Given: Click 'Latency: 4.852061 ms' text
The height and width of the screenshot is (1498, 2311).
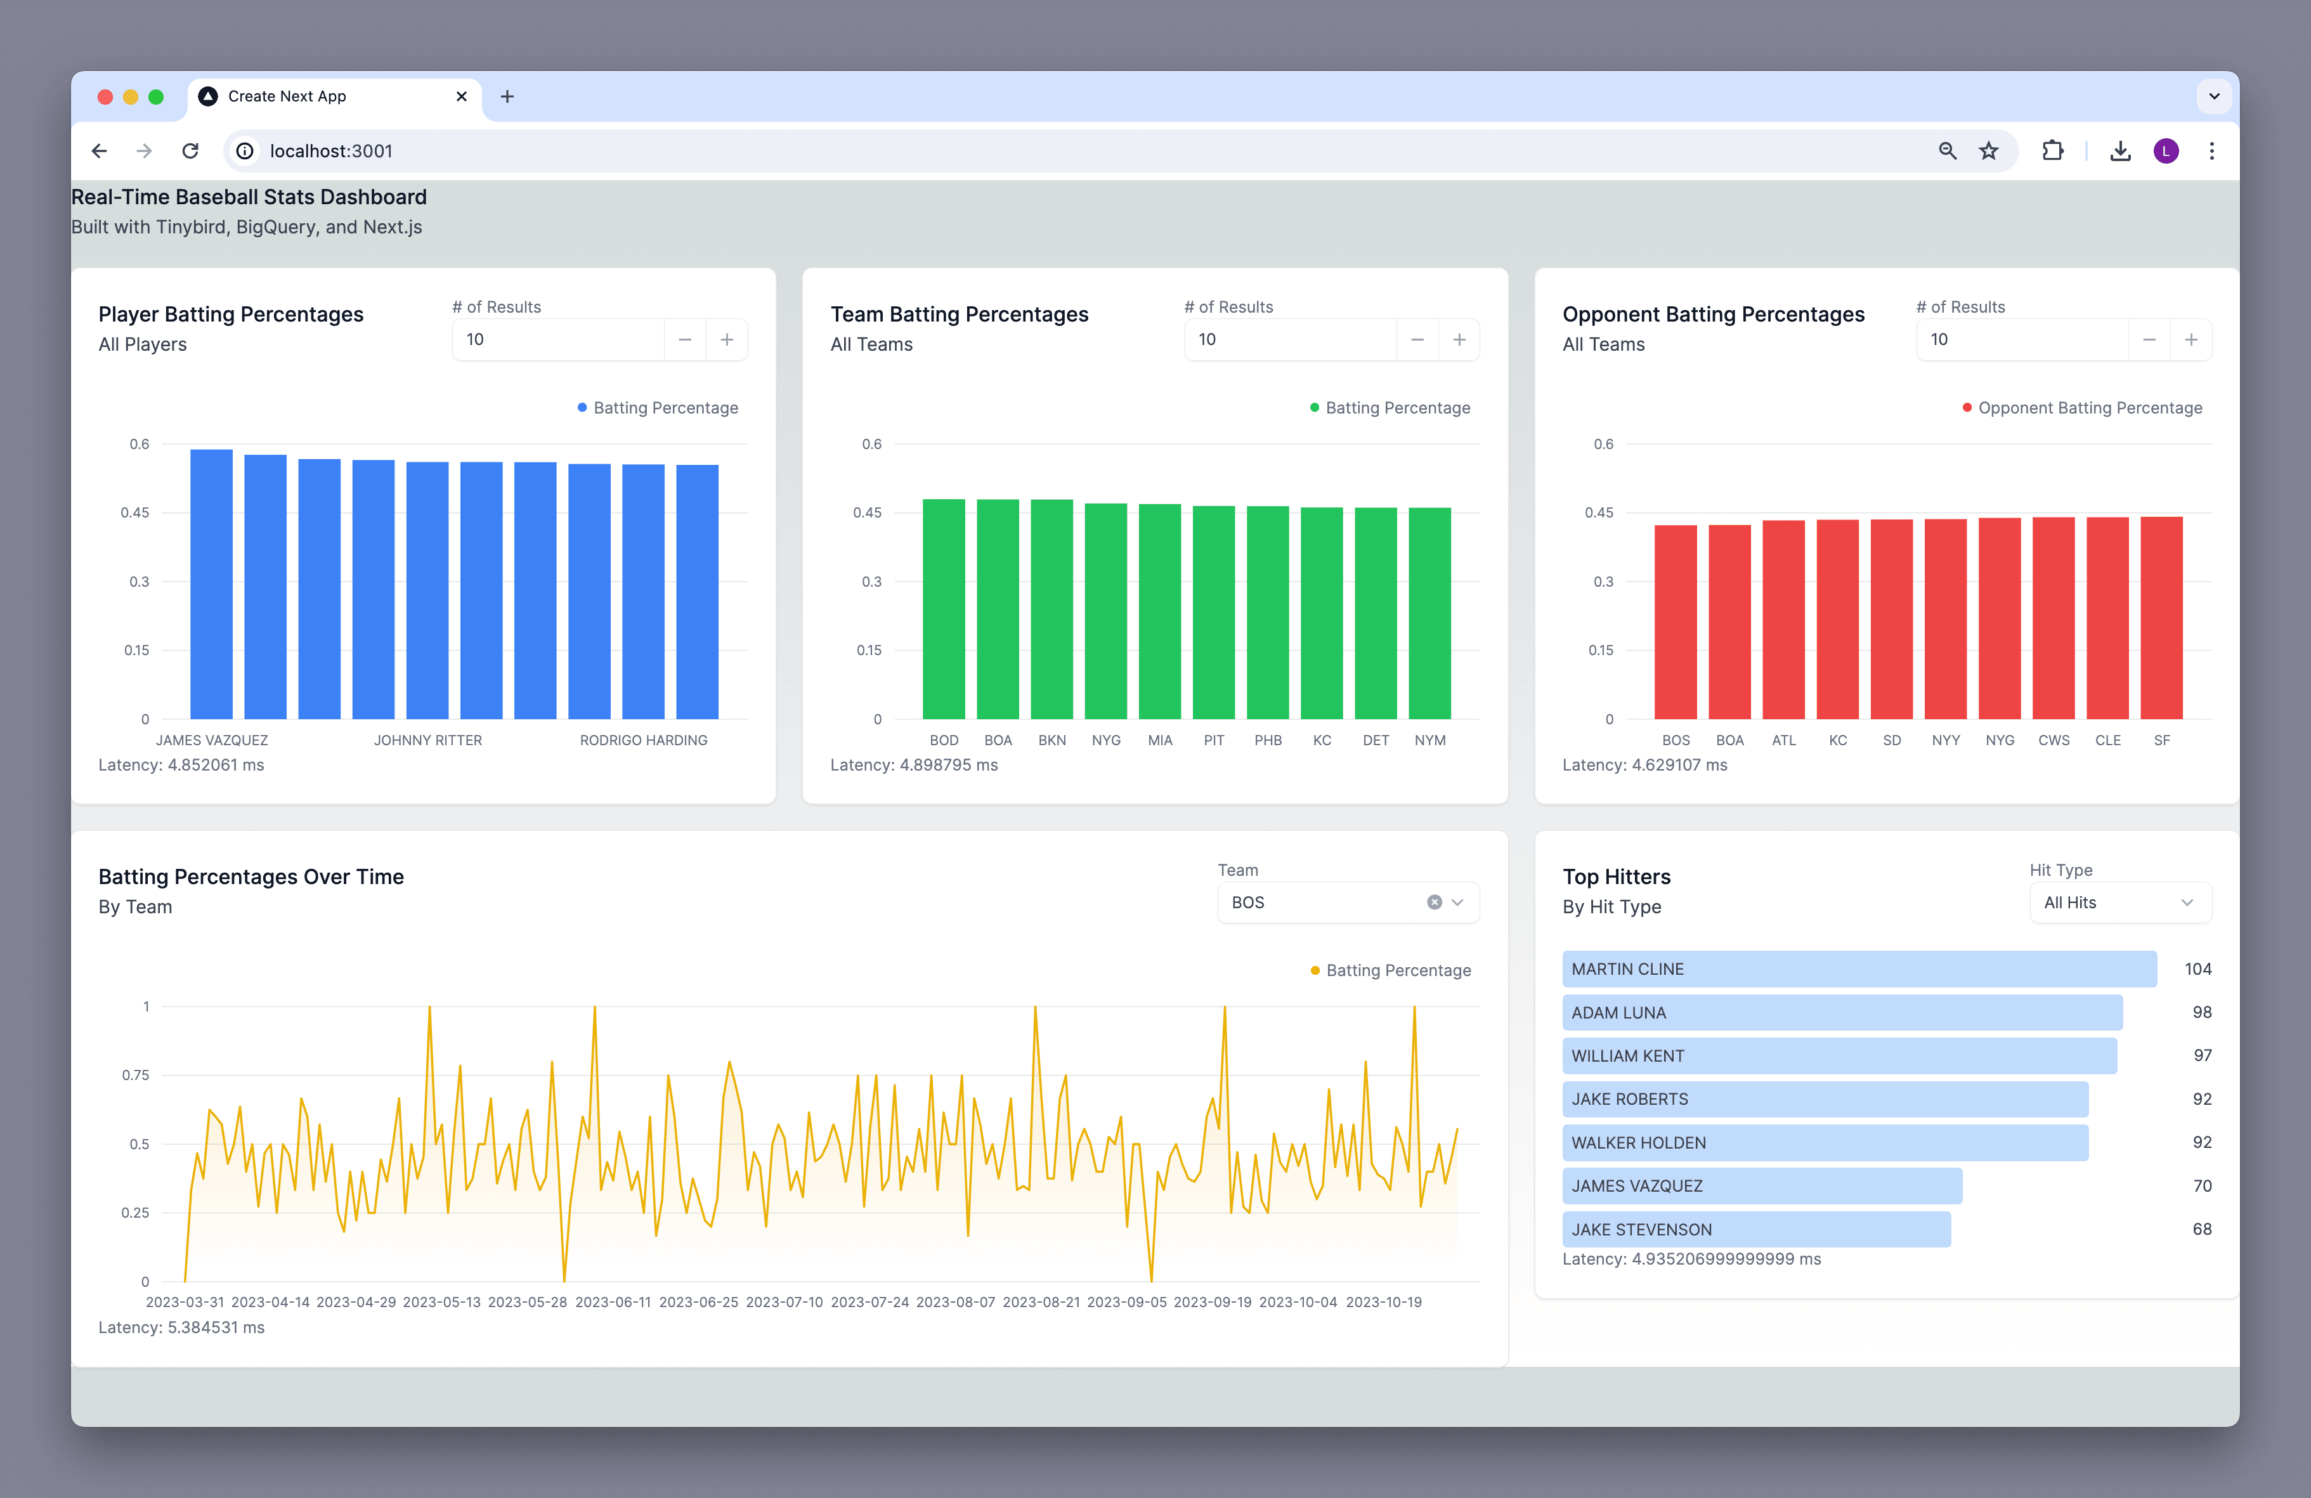Looking at the screenshot, I should (x=181, y=765).
